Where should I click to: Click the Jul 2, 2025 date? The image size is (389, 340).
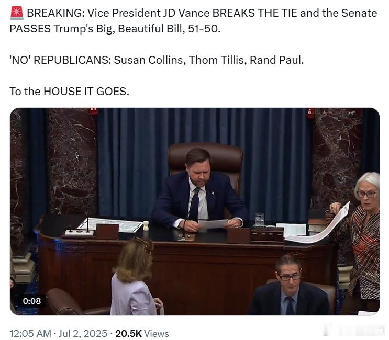pyautogui.click(x=83, y=333)
